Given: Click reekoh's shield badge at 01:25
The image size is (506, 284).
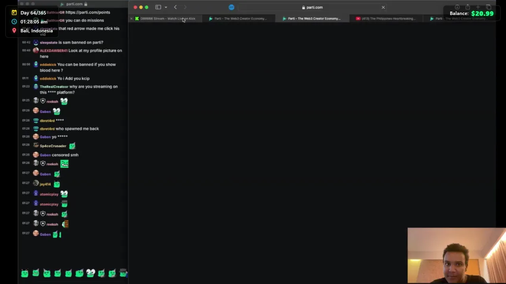Looking at the screenshot, I should click(43, 101).
